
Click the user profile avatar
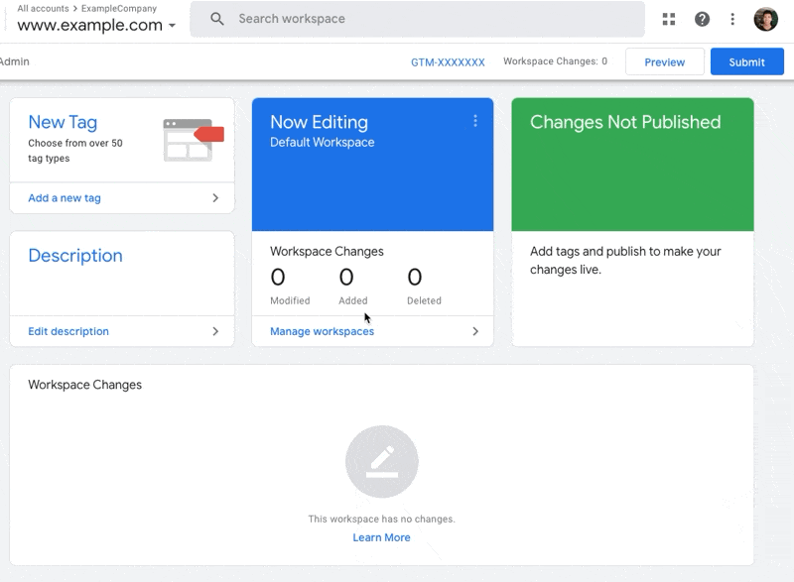pos(765,19)
